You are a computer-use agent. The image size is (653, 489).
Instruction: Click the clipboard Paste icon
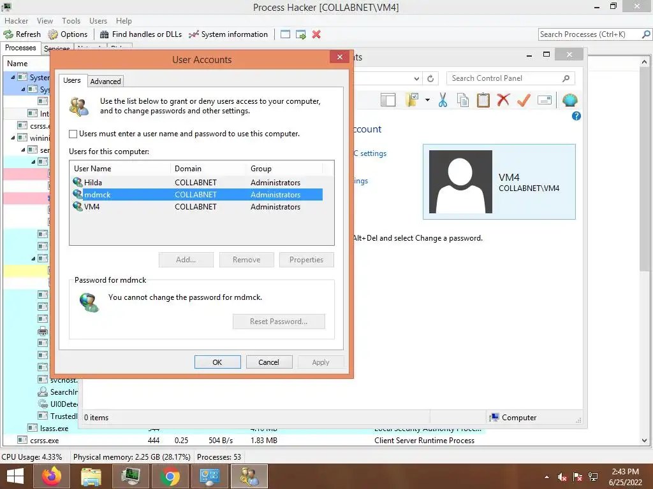point(483,100)
